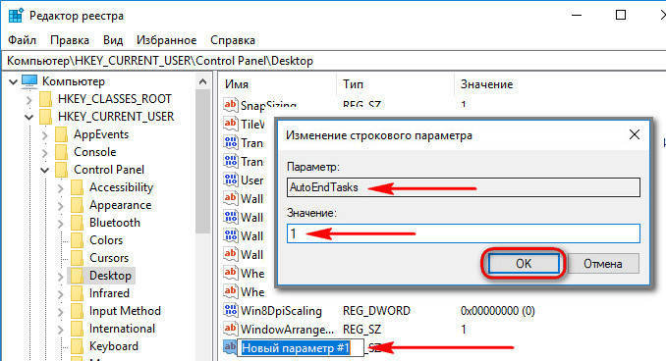Select the Cursors tree item label

[109, 258]
